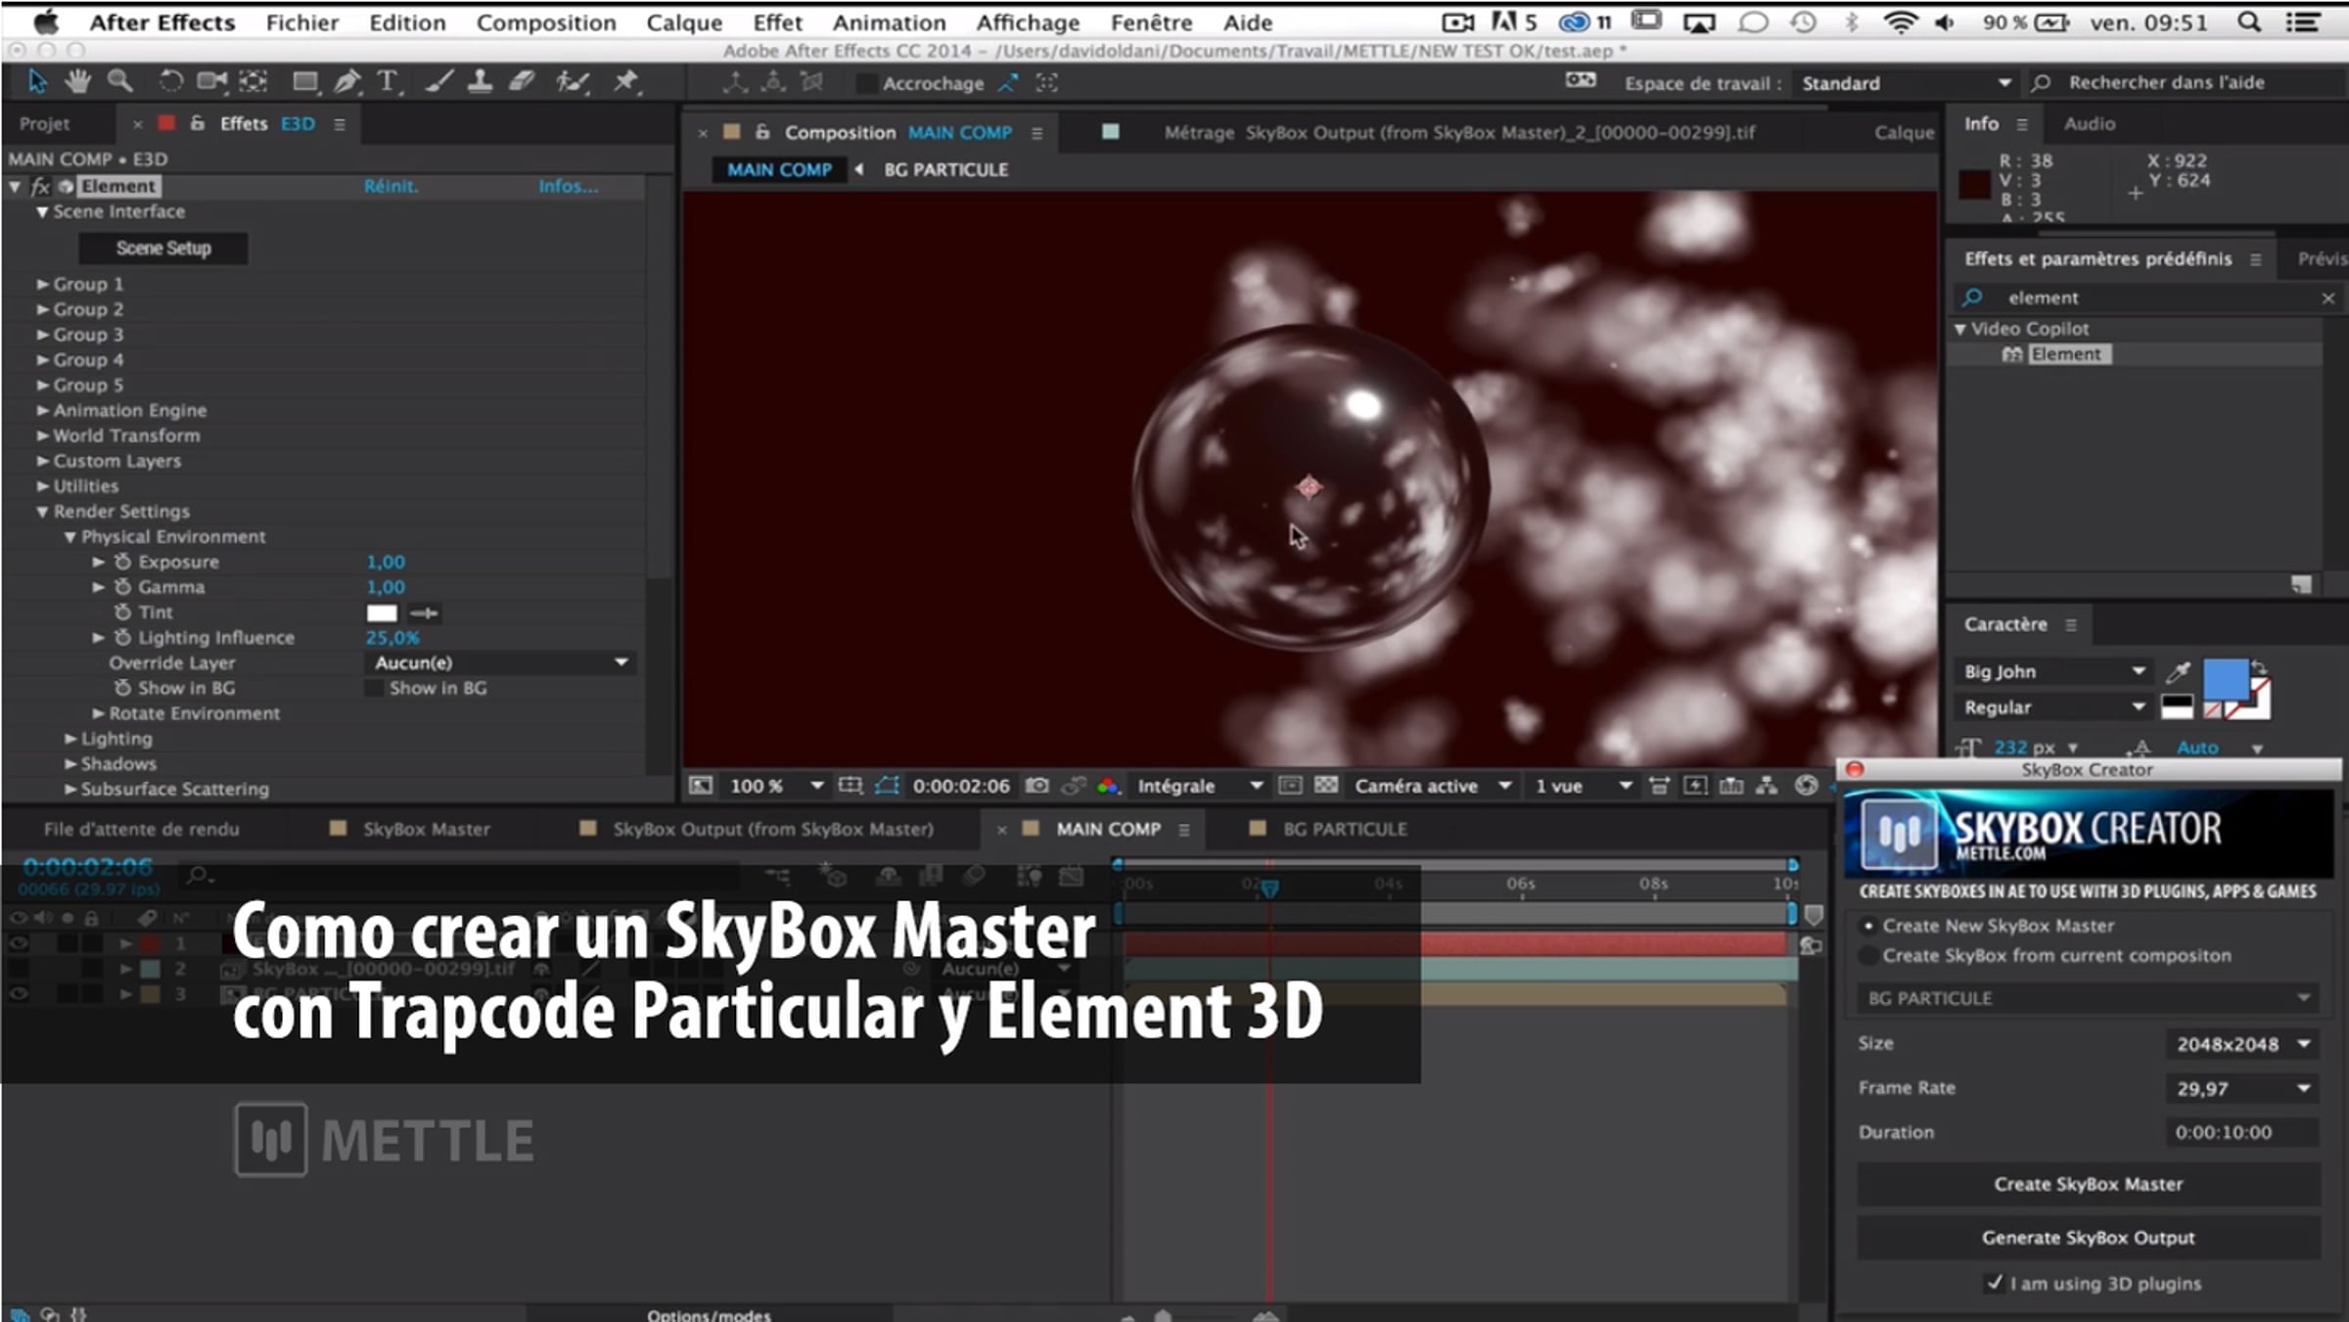Click the fast previews lightning icon

(x=1695, y=786)
